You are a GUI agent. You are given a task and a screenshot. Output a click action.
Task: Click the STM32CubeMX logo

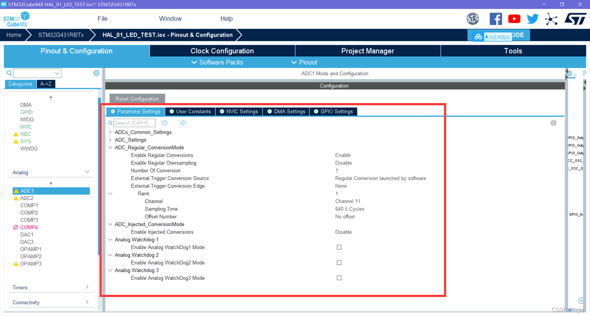pos(17,19)
